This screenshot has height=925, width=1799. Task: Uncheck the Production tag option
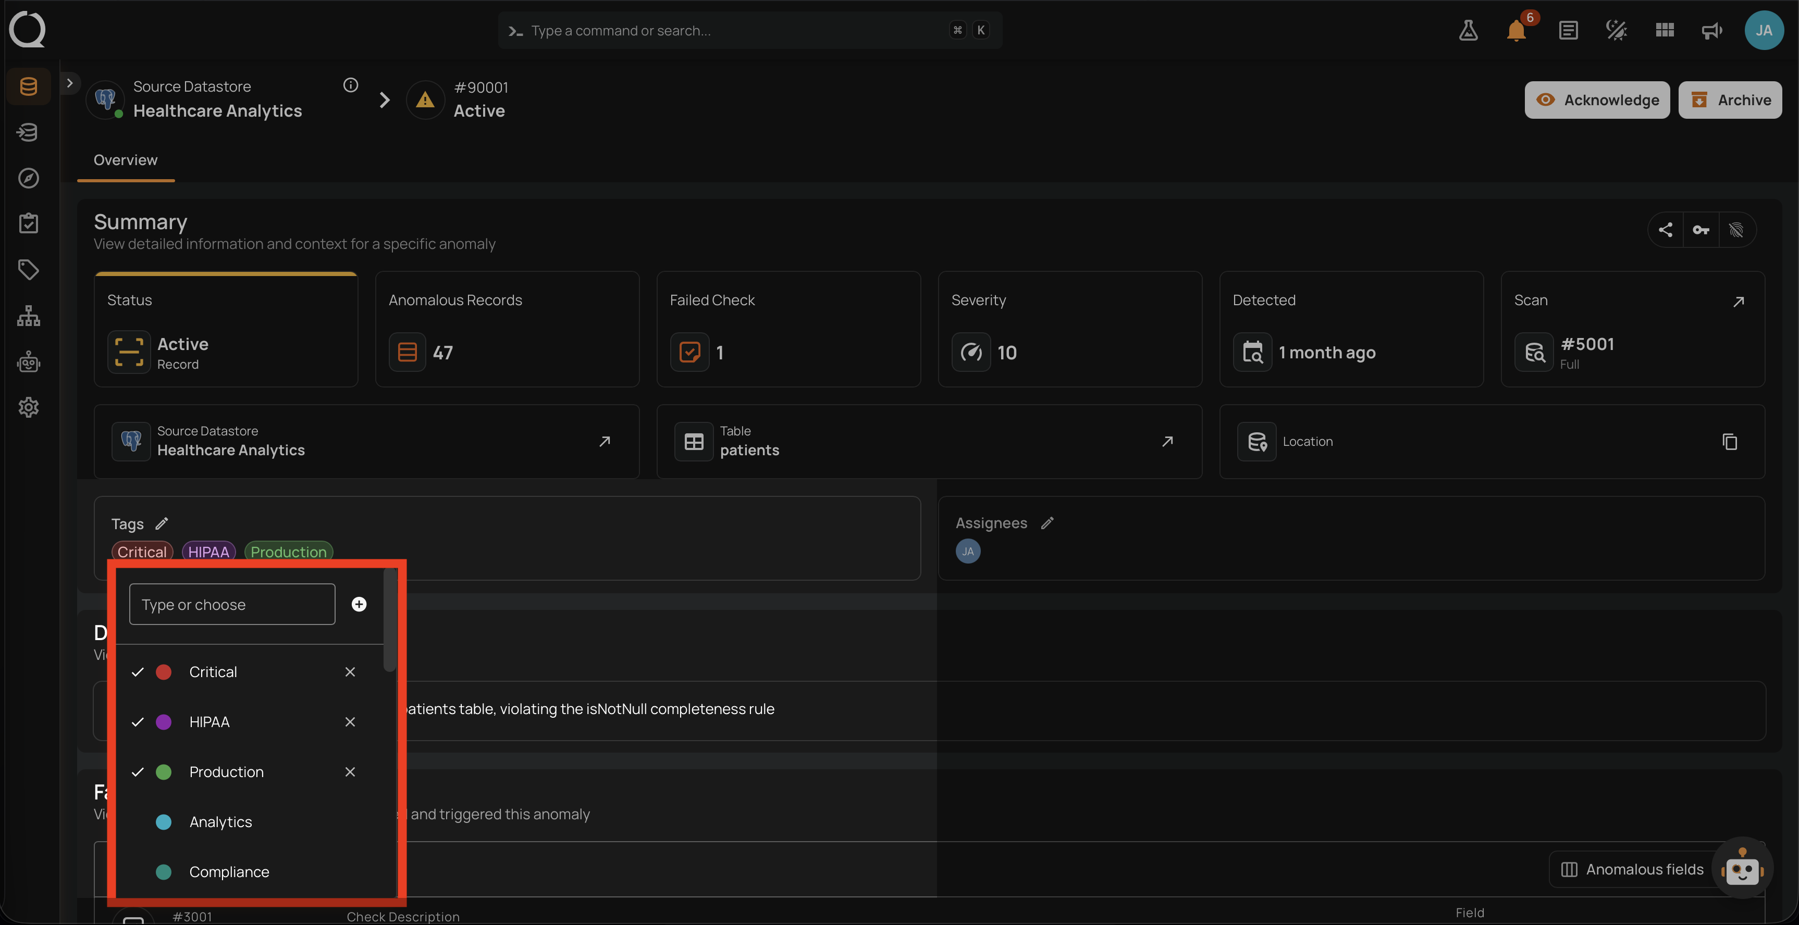[138, 772]
